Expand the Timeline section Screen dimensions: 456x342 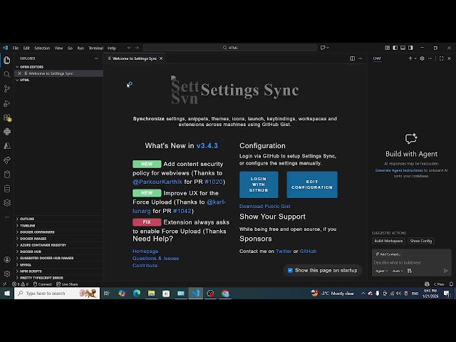pyautogui.click(x=58, y=225)
